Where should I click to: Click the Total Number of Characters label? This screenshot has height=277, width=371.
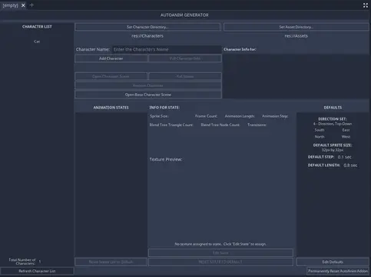tap(22, 262)
